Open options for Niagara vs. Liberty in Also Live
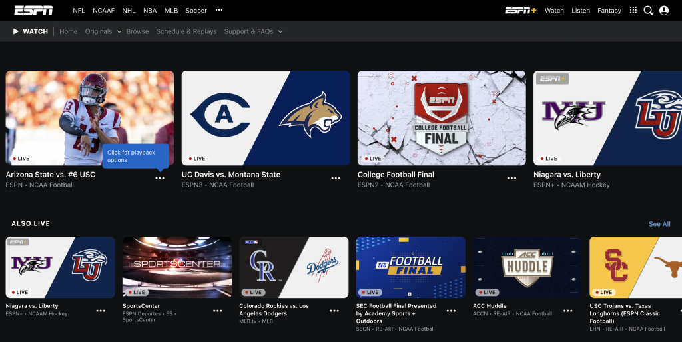The height and width of the screenshot is (342, 682). (101, 311)
